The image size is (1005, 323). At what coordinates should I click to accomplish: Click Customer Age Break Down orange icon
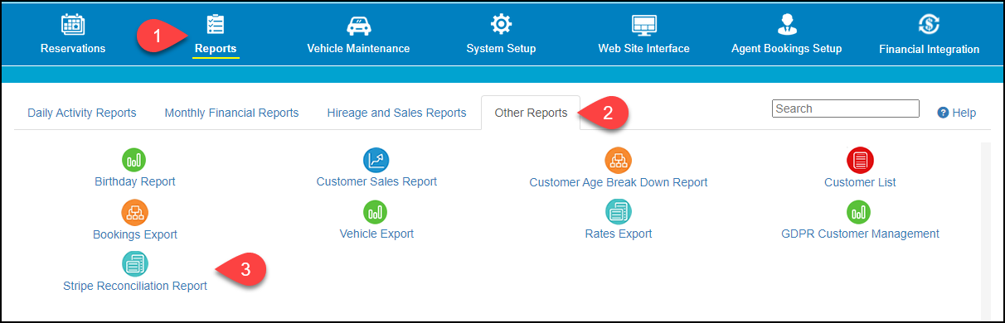tap(619, 160)
